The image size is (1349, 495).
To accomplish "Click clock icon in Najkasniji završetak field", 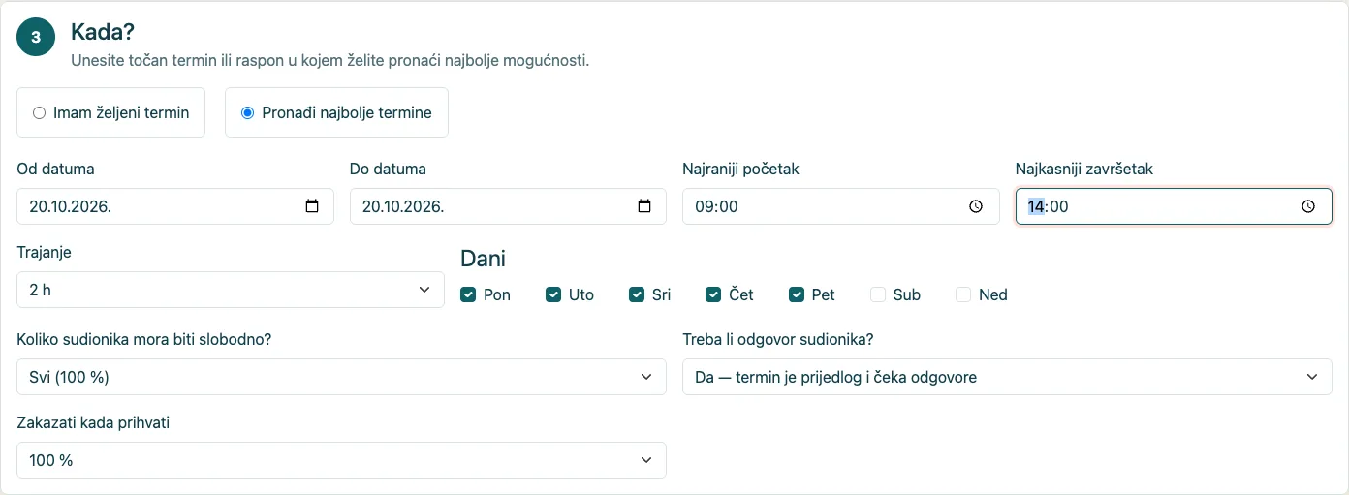I will click(1308, 206).
